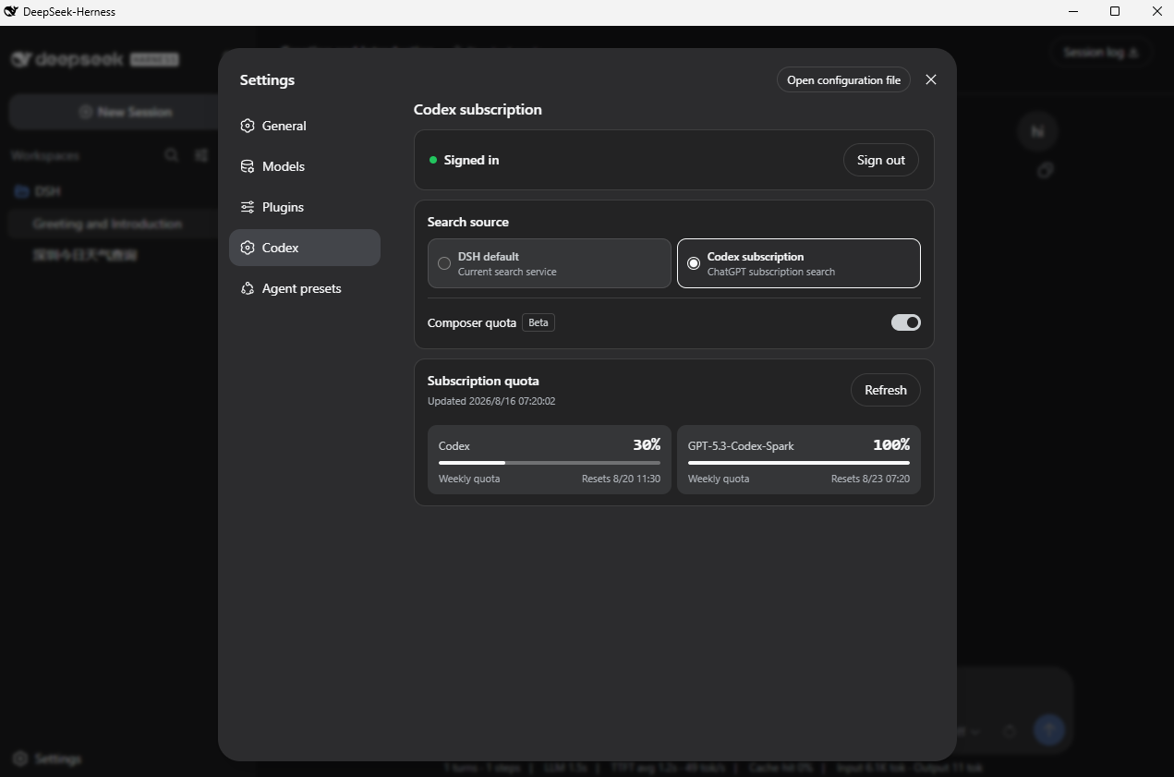Click the copy icon below the avatar
The height and width of the screenshot is (777, 1174).
(x=1045, y=171)
